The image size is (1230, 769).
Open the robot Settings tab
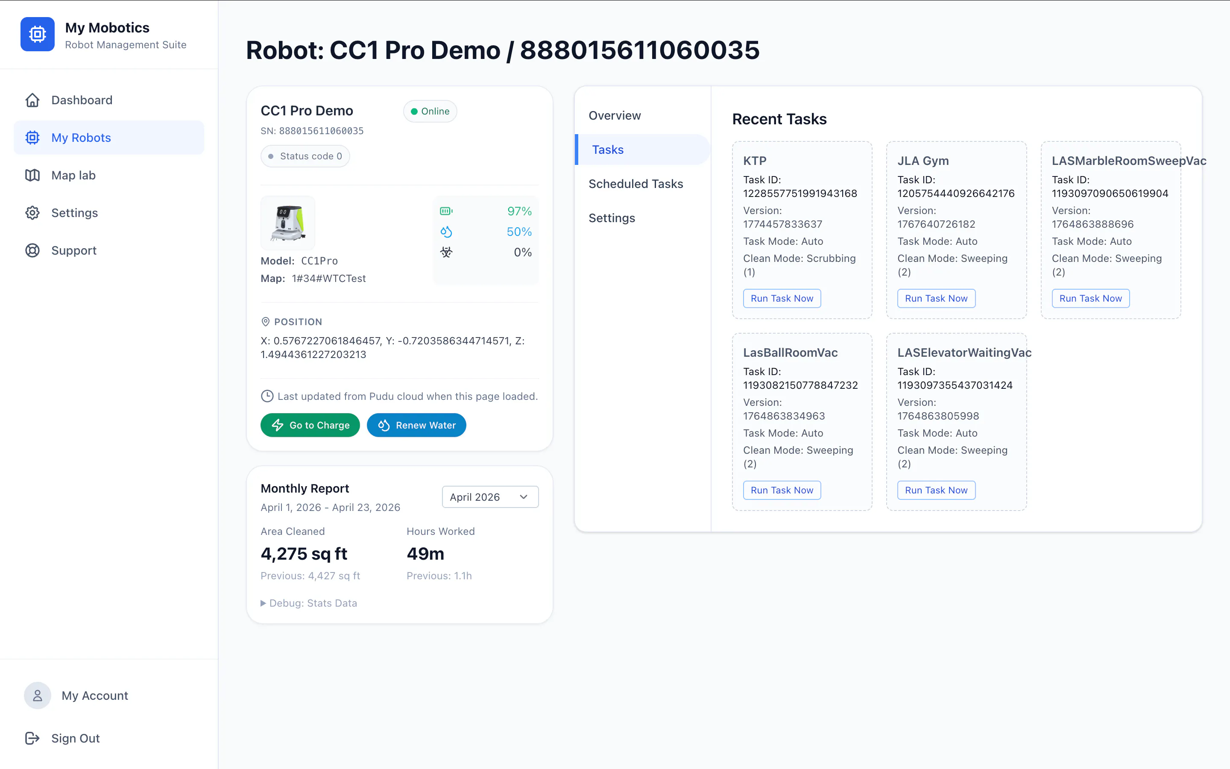[642, 218]
